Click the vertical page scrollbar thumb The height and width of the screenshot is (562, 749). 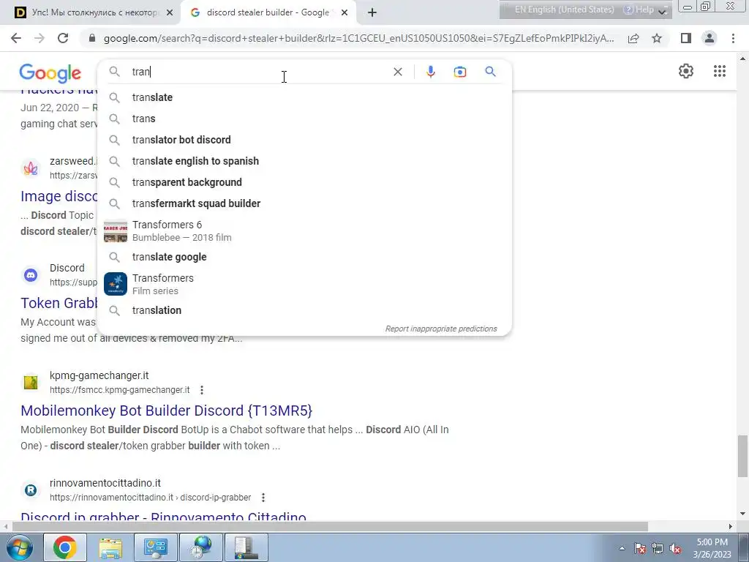tap(742, 456)
